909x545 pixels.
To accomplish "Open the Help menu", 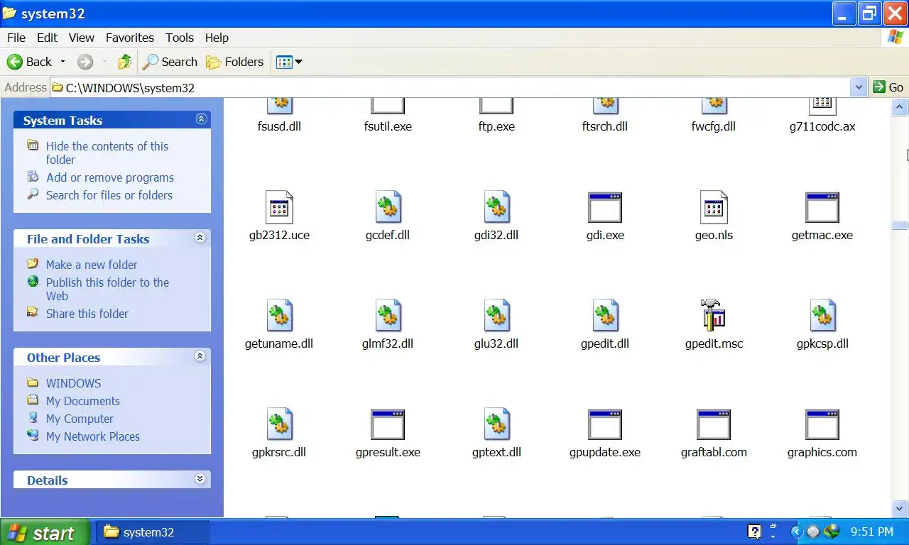I will [x=217, y=38].
